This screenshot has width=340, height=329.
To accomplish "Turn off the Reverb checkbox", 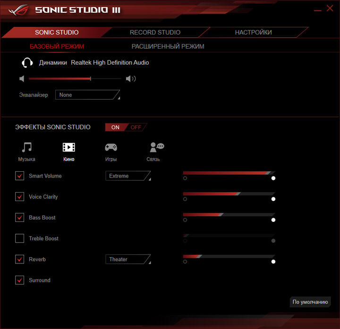I will [x=19, y=259].
